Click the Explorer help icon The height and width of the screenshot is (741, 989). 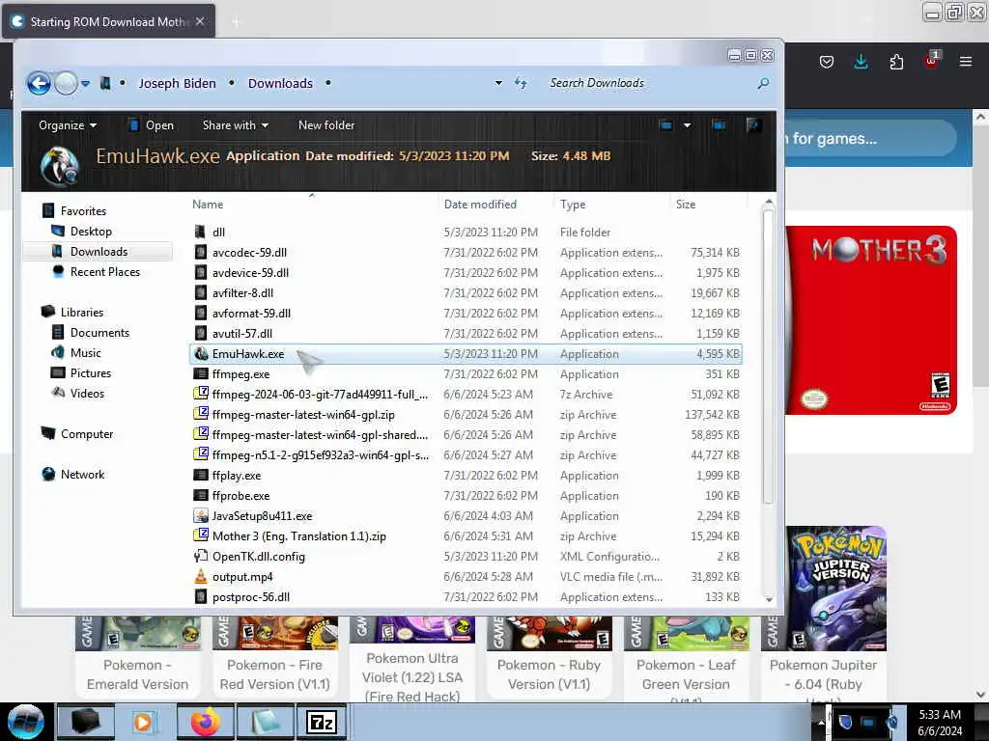(x=752, y=125)
